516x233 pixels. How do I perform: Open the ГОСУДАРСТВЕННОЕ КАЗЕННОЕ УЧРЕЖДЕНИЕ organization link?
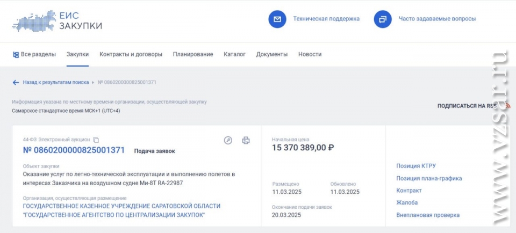(x=122, y=210)
